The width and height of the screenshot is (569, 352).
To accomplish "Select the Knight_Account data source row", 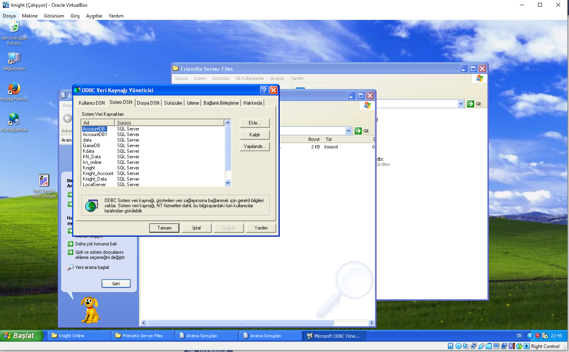I will [98, 173].
